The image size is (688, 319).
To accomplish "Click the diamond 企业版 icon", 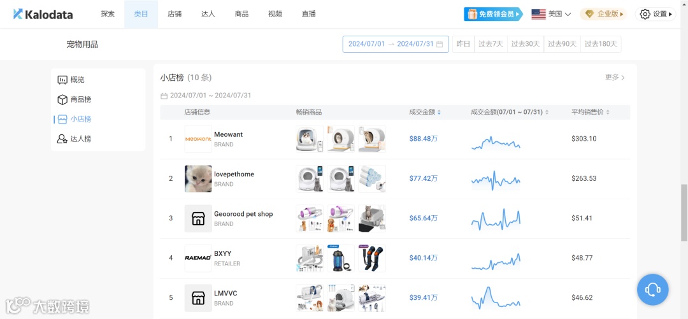I will point(589,14).
